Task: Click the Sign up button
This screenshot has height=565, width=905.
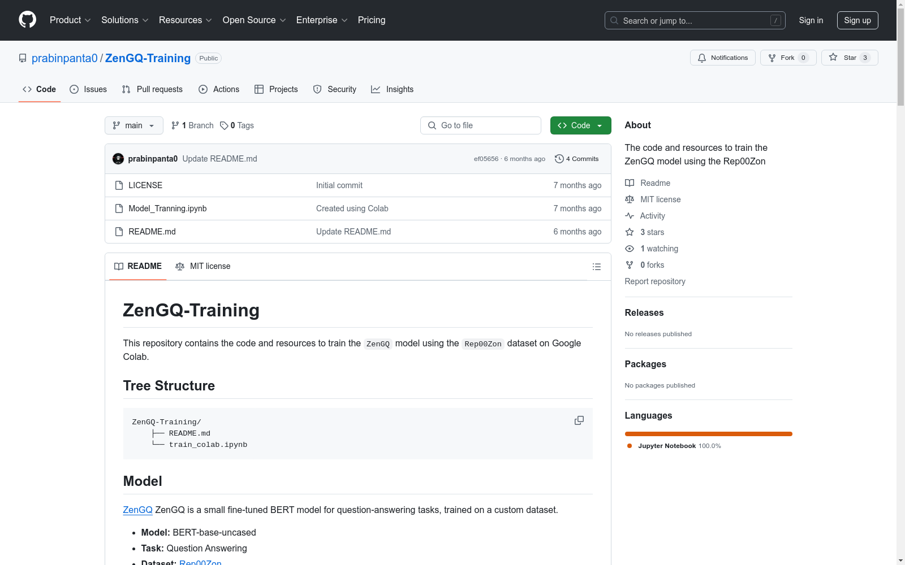Action: tap(857, 20)
